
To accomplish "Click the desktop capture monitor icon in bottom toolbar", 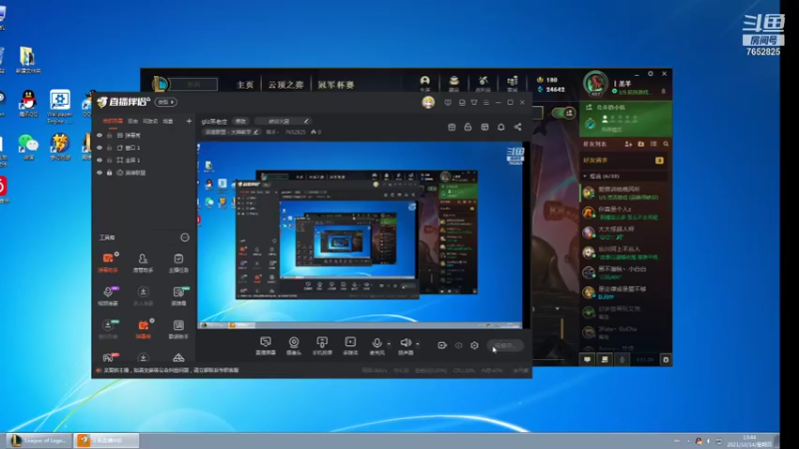I will click(266, 345).
